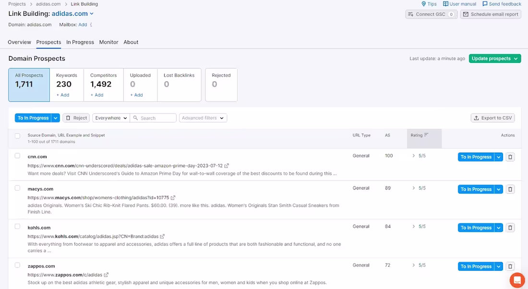The width and height of the screenshot is (528, 289).
Task: Open the Tips panel
Action: 428,4
